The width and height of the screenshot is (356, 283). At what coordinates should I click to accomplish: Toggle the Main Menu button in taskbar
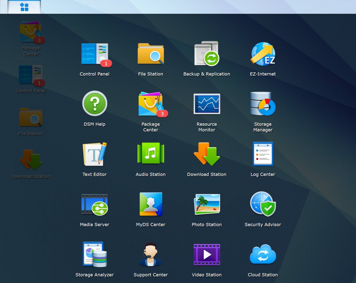[x=24, y=7]
